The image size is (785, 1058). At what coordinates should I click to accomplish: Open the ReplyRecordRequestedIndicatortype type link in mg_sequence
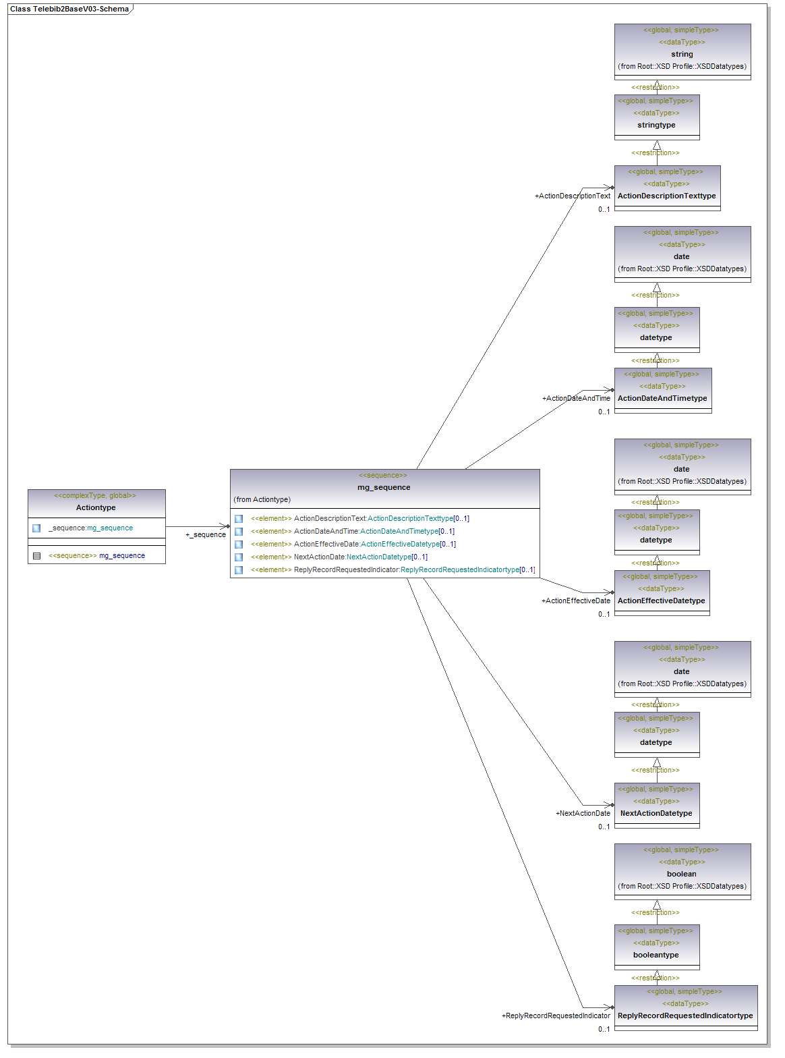click(x=460, y=570)
